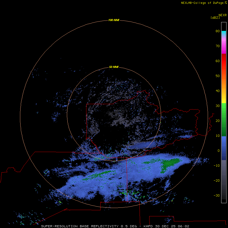Click the 100 NMI range ring label

tap(114, 20)
